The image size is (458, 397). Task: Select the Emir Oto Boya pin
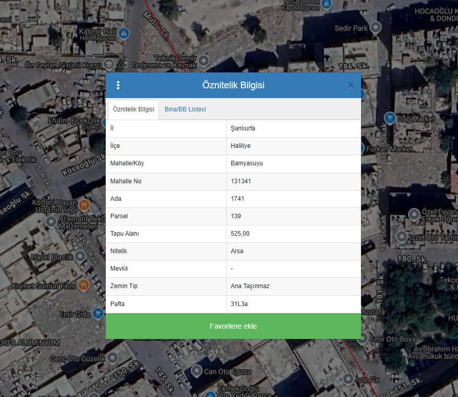(362, 338)
